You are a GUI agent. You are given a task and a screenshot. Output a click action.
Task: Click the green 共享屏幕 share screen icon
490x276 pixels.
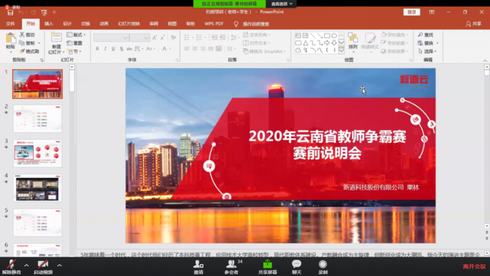267,264
